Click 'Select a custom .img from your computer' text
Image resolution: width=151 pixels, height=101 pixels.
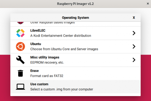coord(62,89)
